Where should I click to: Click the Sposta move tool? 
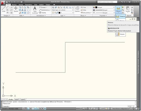[x=16, y=9]
